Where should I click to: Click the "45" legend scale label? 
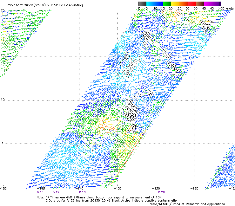[x=212, y=9]
